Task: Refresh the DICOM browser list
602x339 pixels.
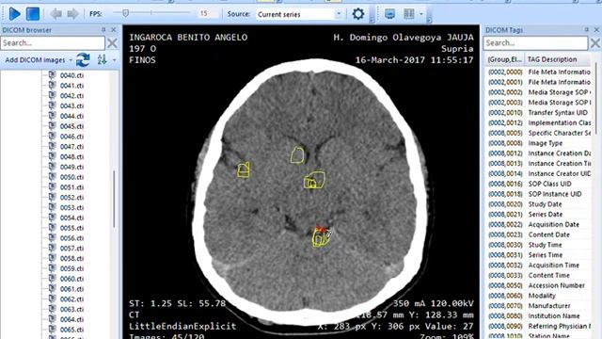Action: 83,59
